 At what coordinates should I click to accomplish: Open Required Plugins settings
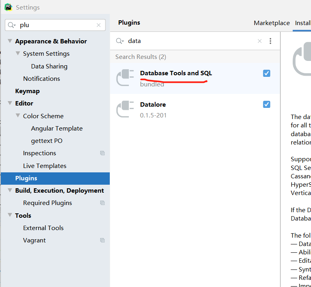47,203
